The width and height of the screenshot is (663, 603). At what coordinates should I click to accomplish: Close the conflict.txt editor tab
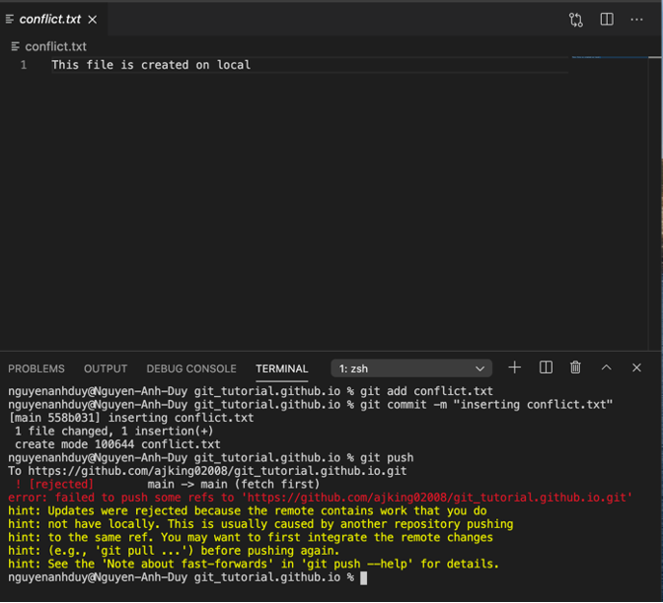tap(93, 20)
